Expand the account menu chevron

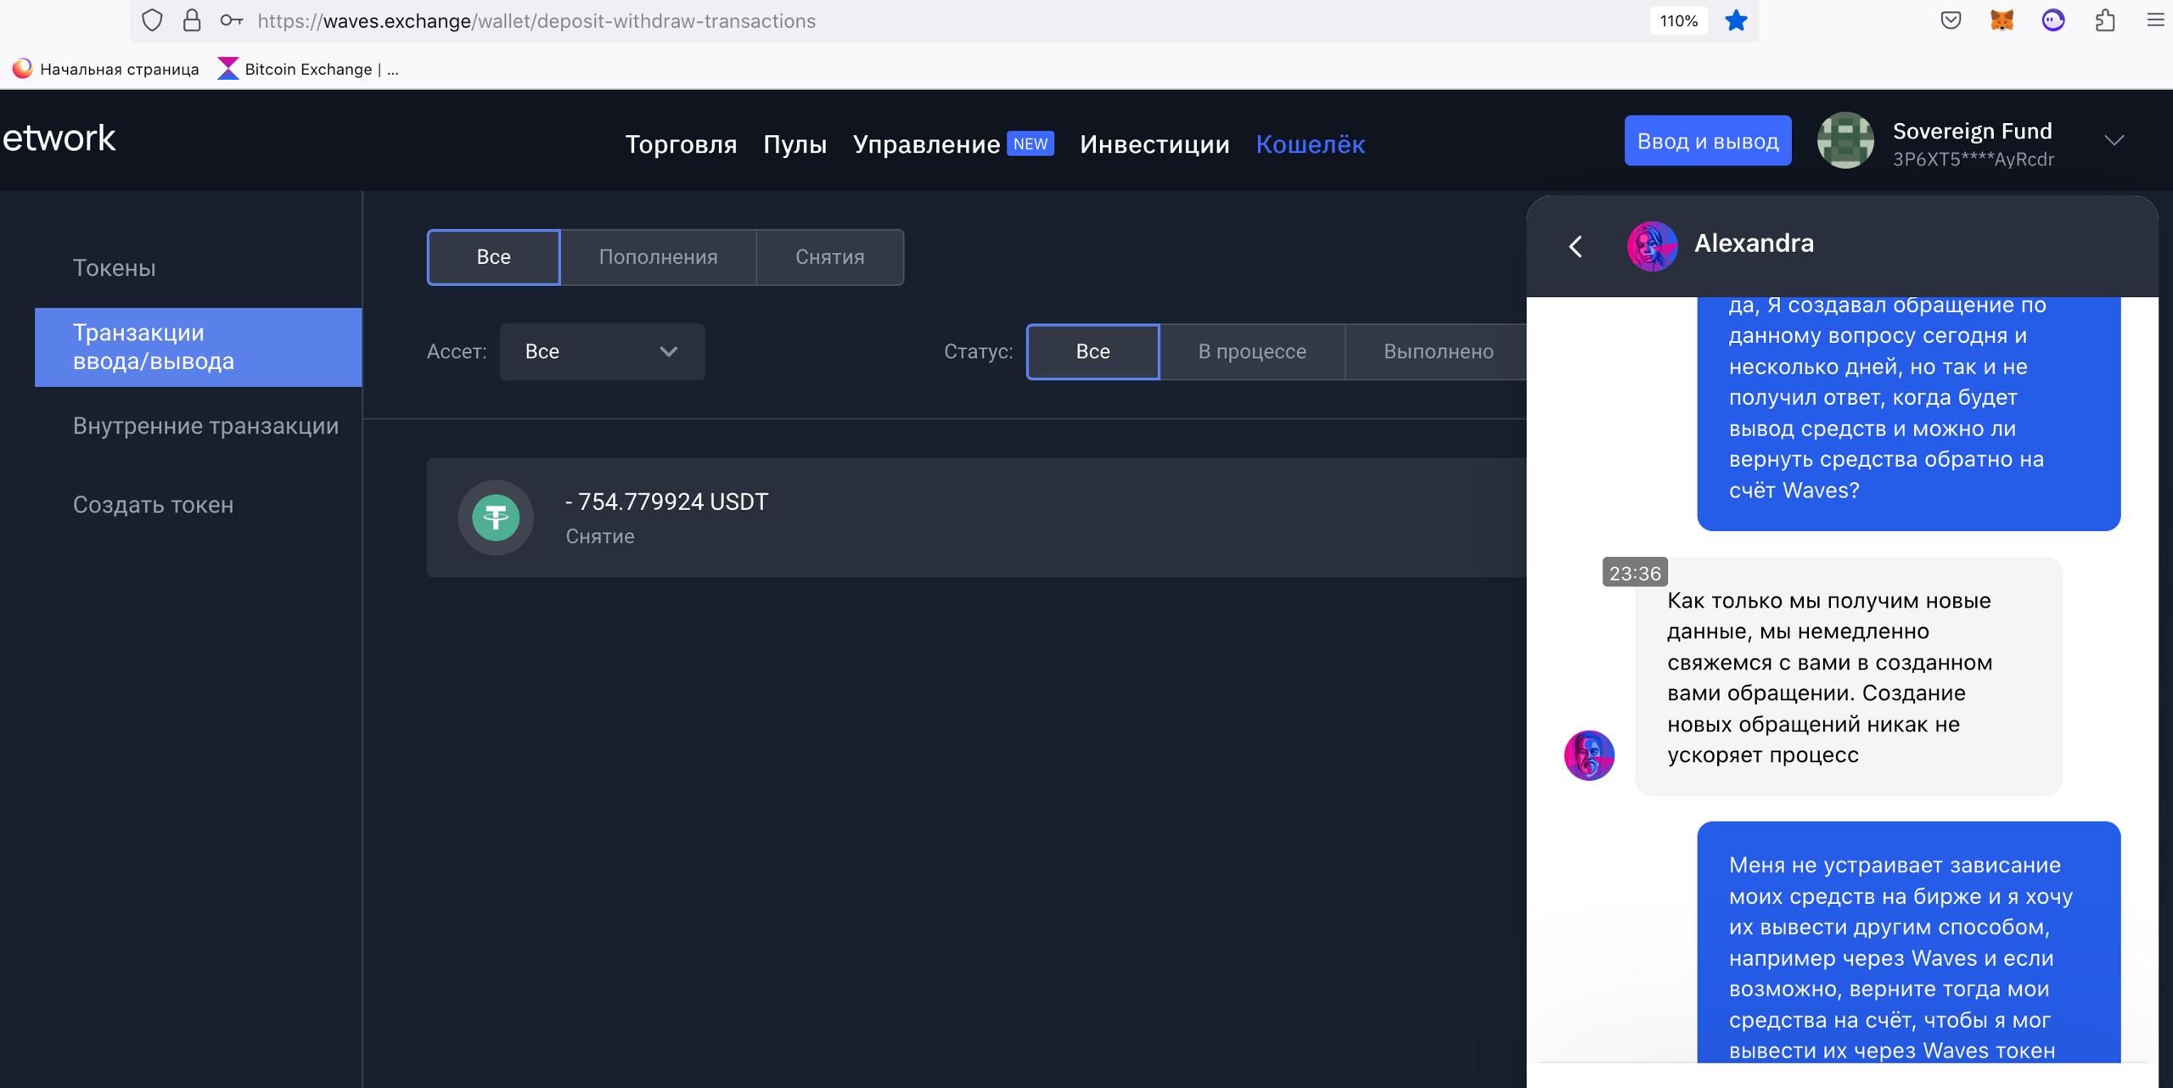tap(2114, 141)
